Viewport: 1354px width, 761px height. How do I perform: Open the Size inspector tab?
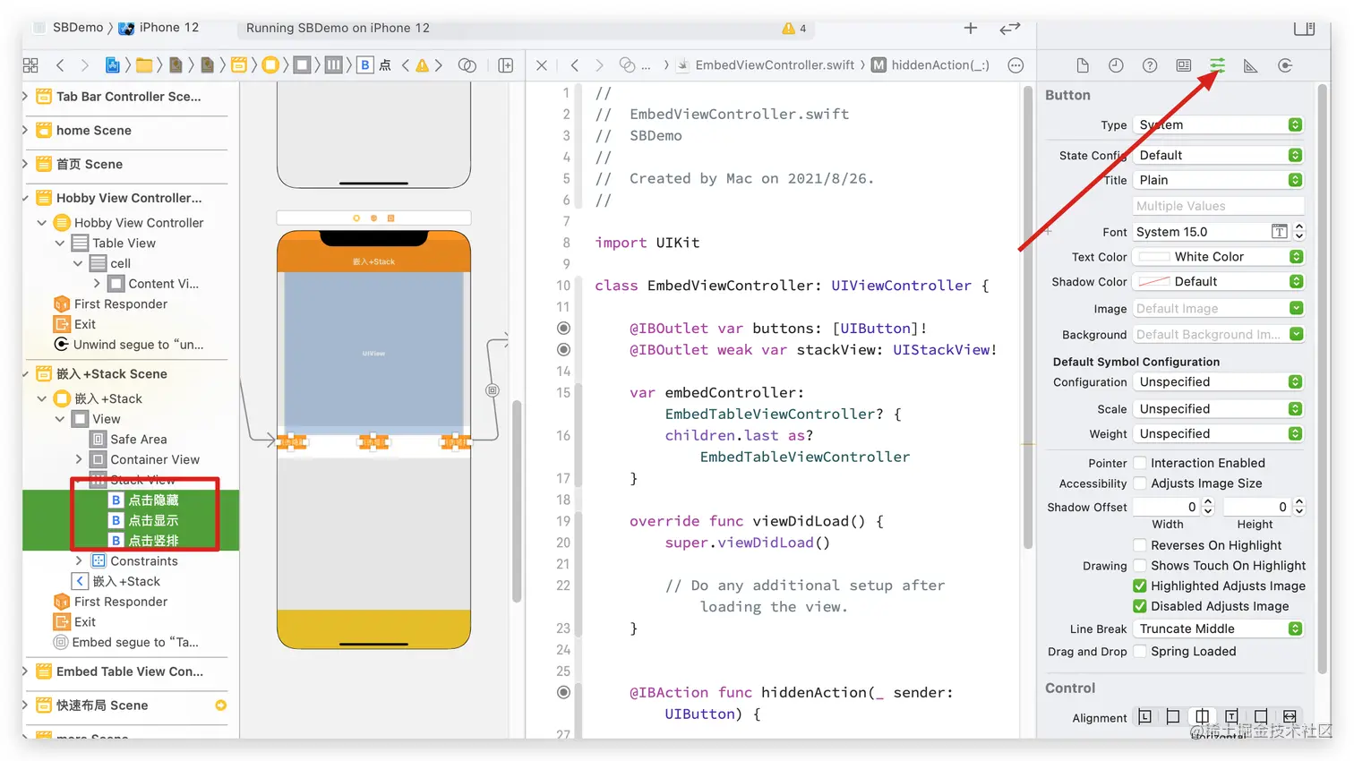(x=1251, y=65)
